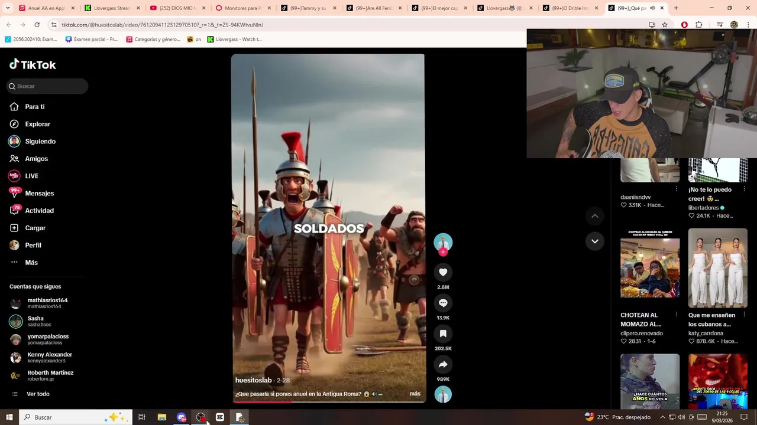Open the Llovergass - Watch bookmark

click(234, 40)
